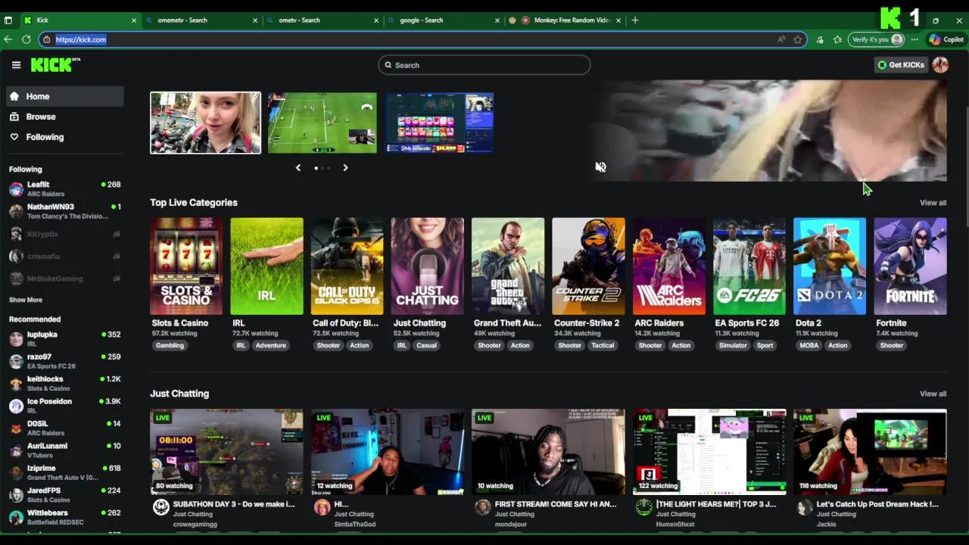Open Leaflit channel in Following list
Image resolution: width=969 pixels, height=545 pixels.
(64, 188)
